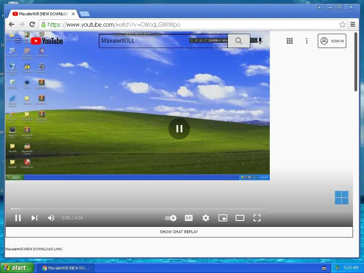Click the 0:00 / 4:26 time display
The height and width of the screenshot is (273, 364).
point(72,218)
